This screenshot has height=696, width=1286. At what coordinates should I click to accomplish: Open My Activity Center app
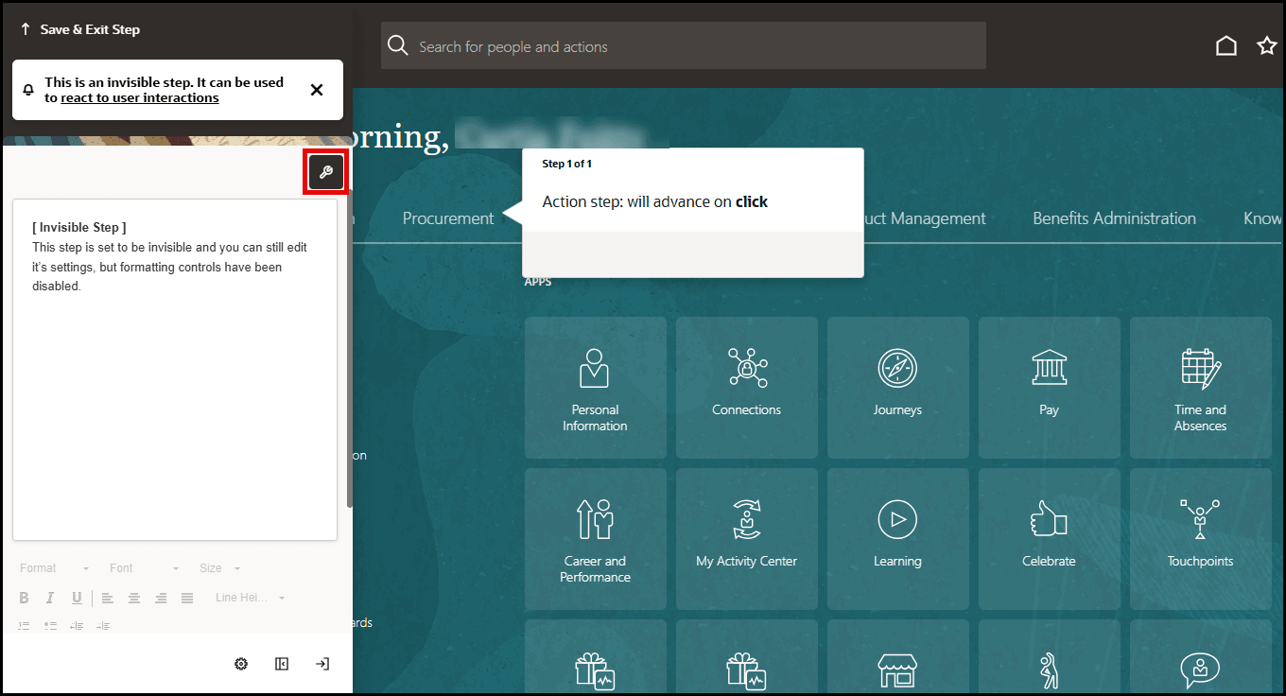pos(746,539)
